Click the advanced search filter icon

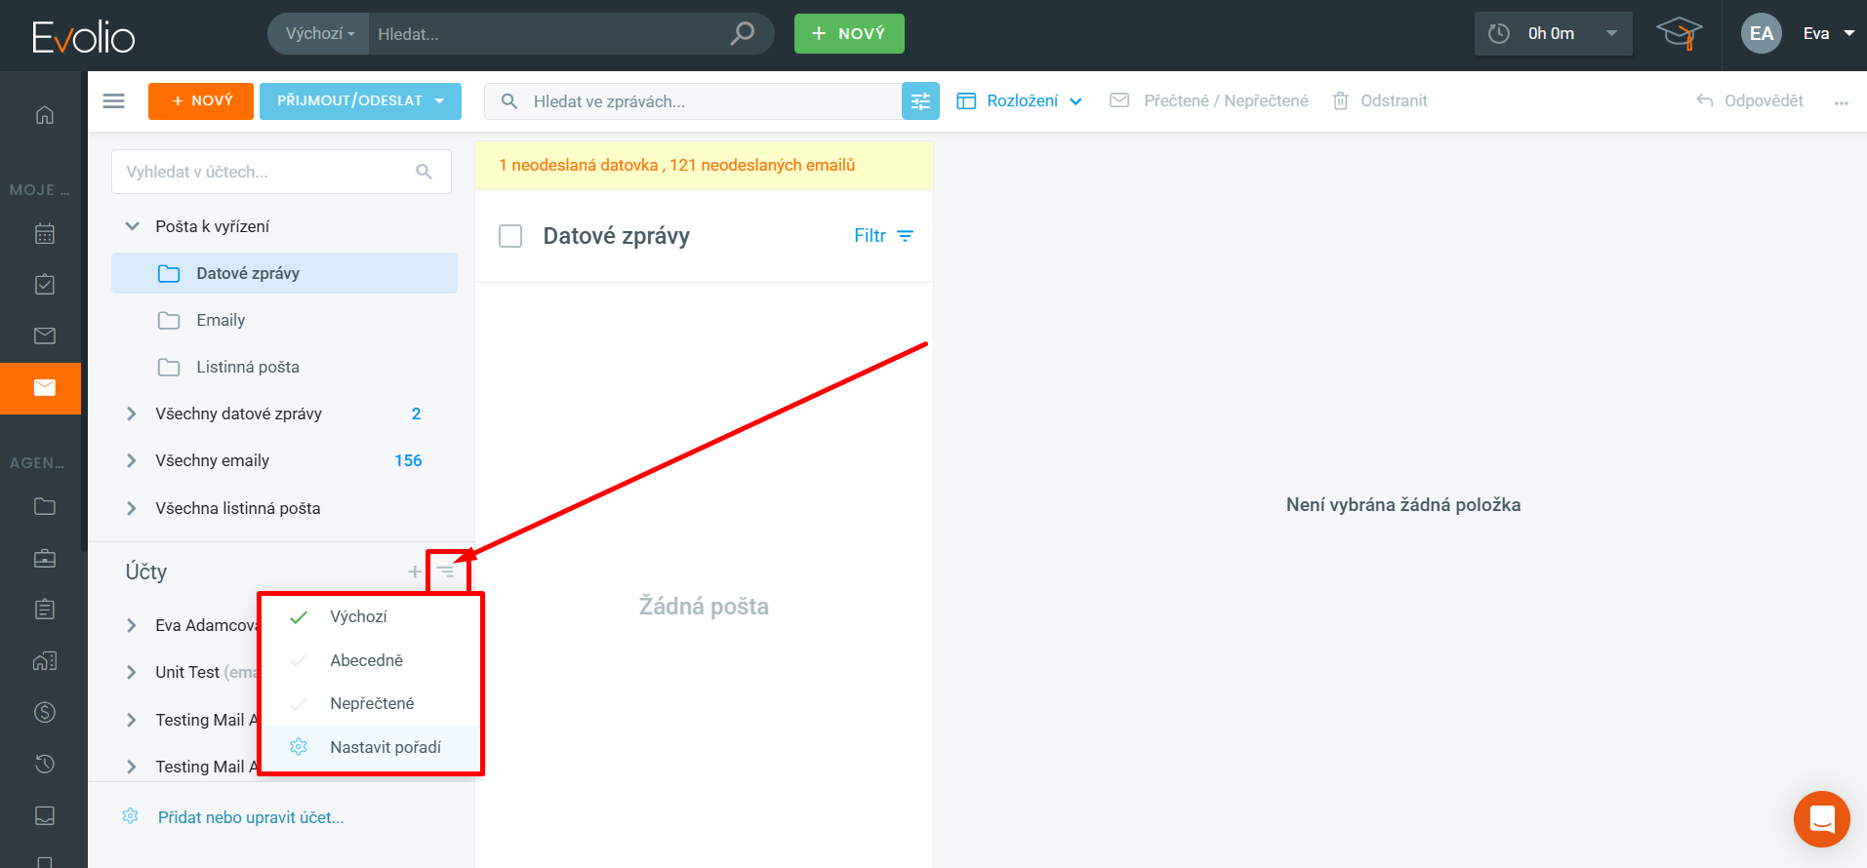(920, 101)
